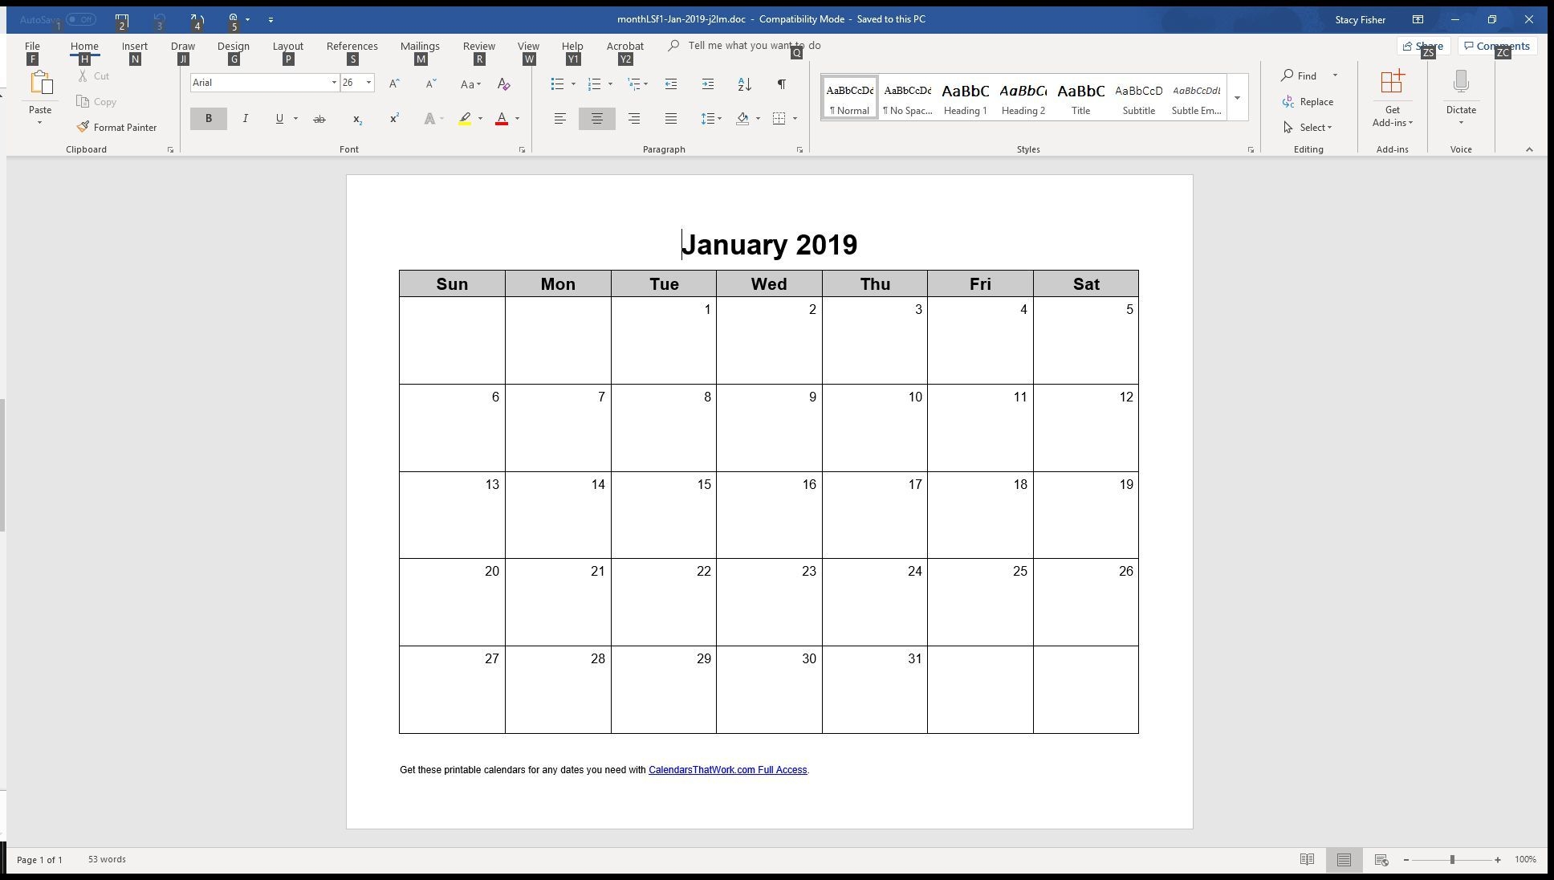Click the Numbering list icon
Screen dimensions: 1554x880
(x=593, y=84)
